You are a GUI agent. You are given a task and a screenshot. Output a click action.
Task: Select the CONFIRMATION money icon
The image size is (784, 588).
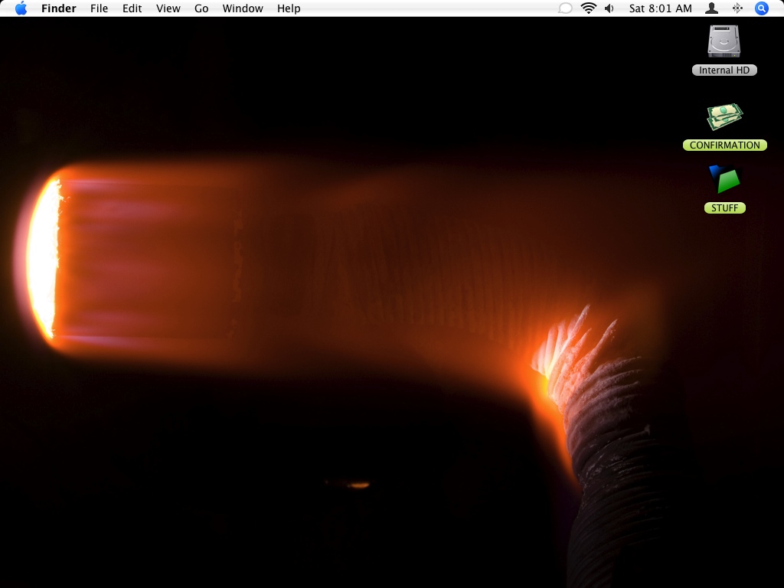click(724, 116)
